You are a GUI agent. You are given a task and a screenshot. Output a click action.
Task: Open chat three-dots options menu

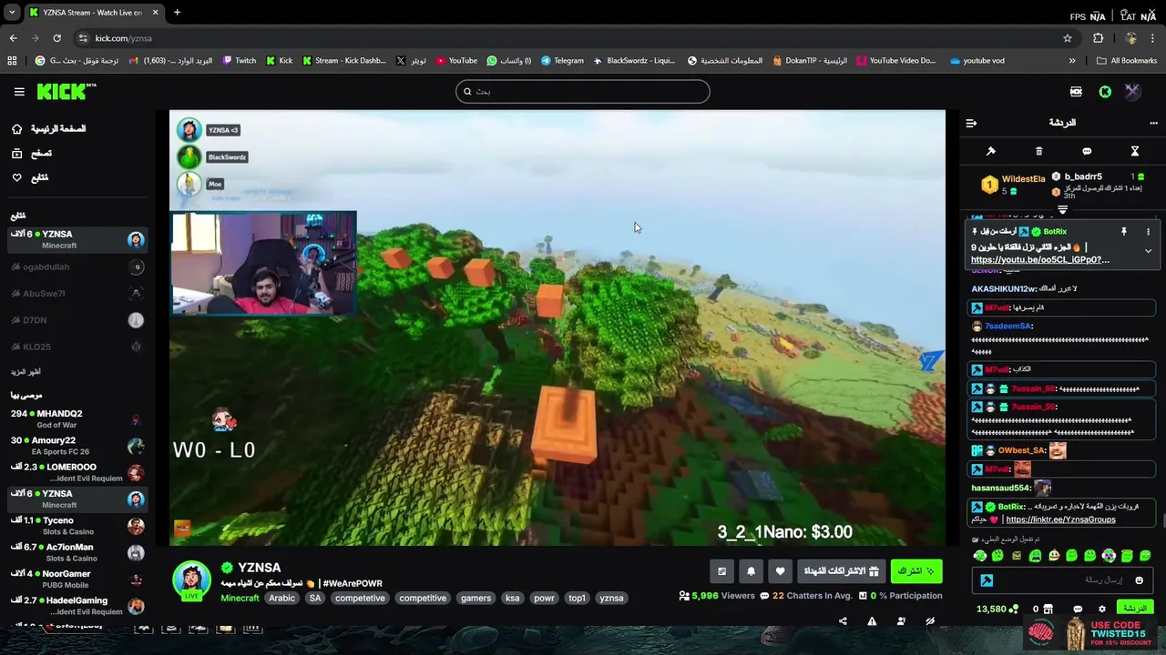[1153, 123]
